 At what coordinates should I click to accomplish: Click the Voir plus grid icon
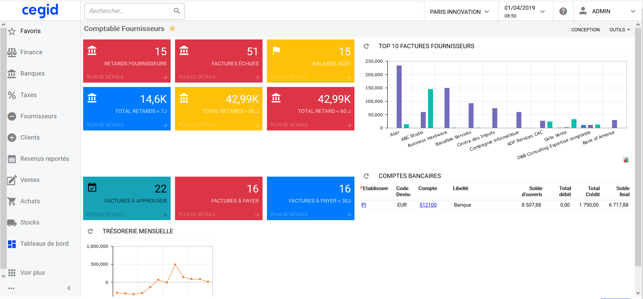pyautogui.click(x=12, y=273)
